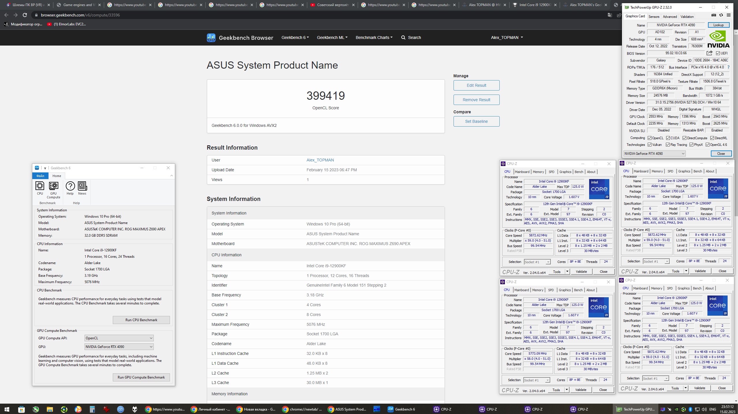The width and height of the screenshot is (738, 414).
Task: Switch to the Validation tab in GPU-Z
Action: [x=687, y=16]
